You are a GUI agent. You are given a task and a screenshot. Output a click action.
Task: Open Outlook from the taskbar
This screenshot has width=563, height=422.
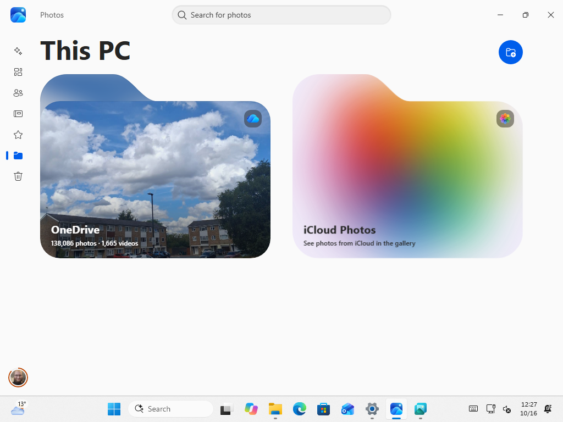pyautogui.click(x=347, y=409)
